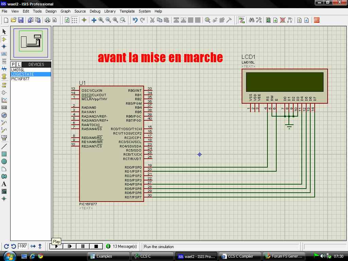Screen dimensions: 348x261
Task: Switch to the Examples taskbar window
Action: click(x=108, y=256)
